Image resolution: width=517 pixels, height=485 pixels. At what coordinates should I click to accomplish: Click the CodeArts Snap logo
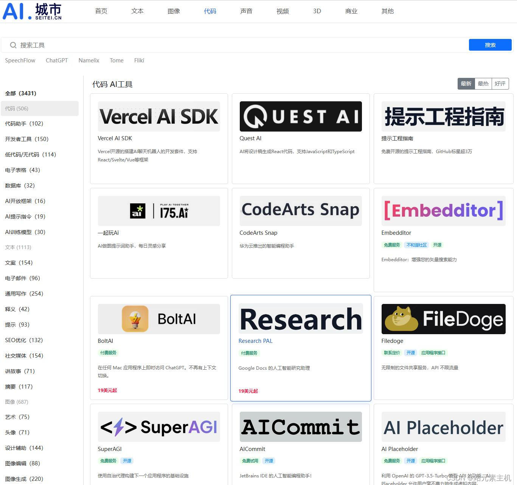[x=300, y=211]
